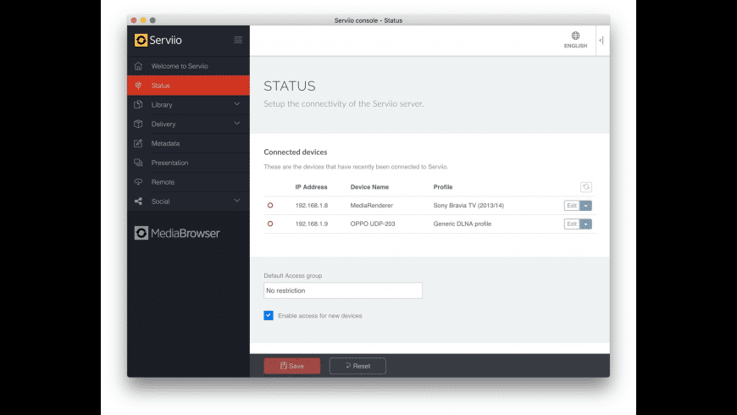
Task: Click the Sony Bravia TV (2013/14) profile
Action: 468,206
